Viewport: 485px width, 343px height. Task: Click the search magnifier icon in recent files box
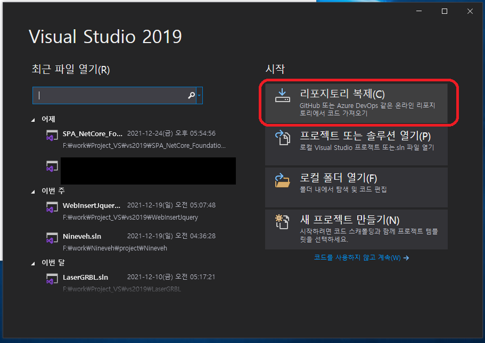[x=192, y=96]
